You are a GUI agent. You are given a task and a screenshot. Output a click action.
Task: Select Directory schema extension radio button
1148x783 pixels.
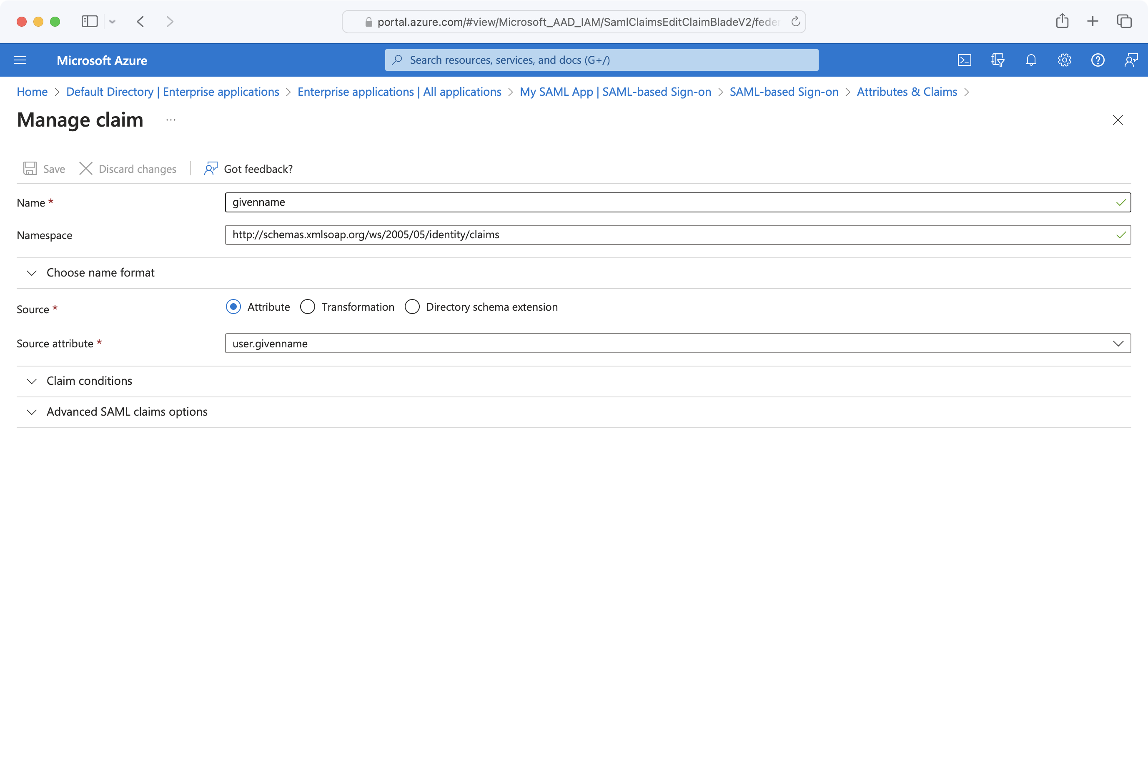point(412,307)
